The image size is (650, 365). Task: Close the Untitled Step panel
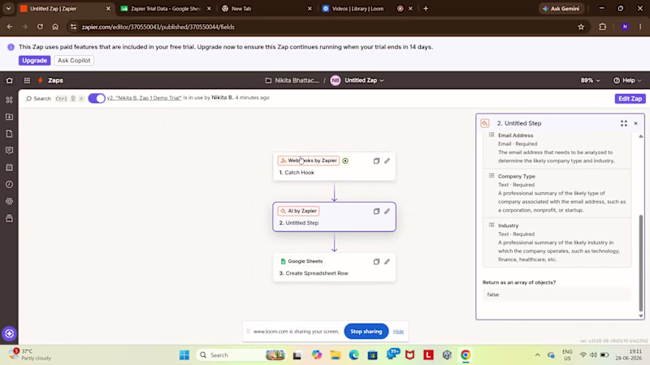(635, 123)
